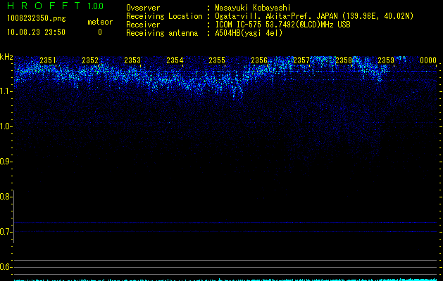Click the Receiver label
This screenshot has width=443, height=281.
point(143,25)
